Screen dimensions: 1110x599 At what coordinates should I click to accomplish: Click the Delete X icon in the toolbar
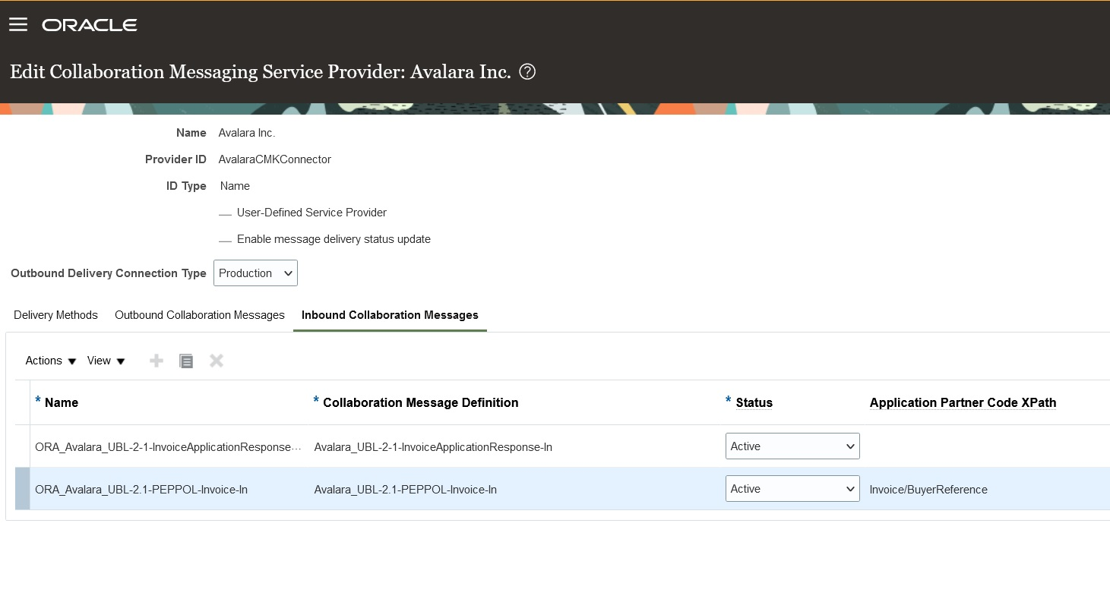216,361
